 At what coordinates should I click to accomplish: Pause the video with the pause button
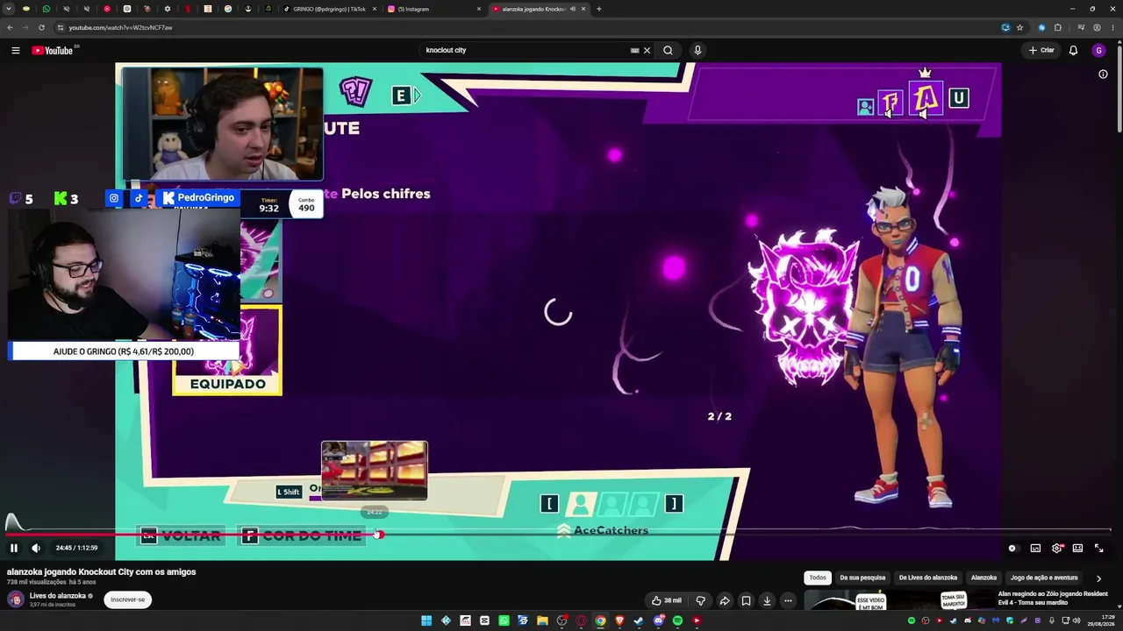[14, 548]
